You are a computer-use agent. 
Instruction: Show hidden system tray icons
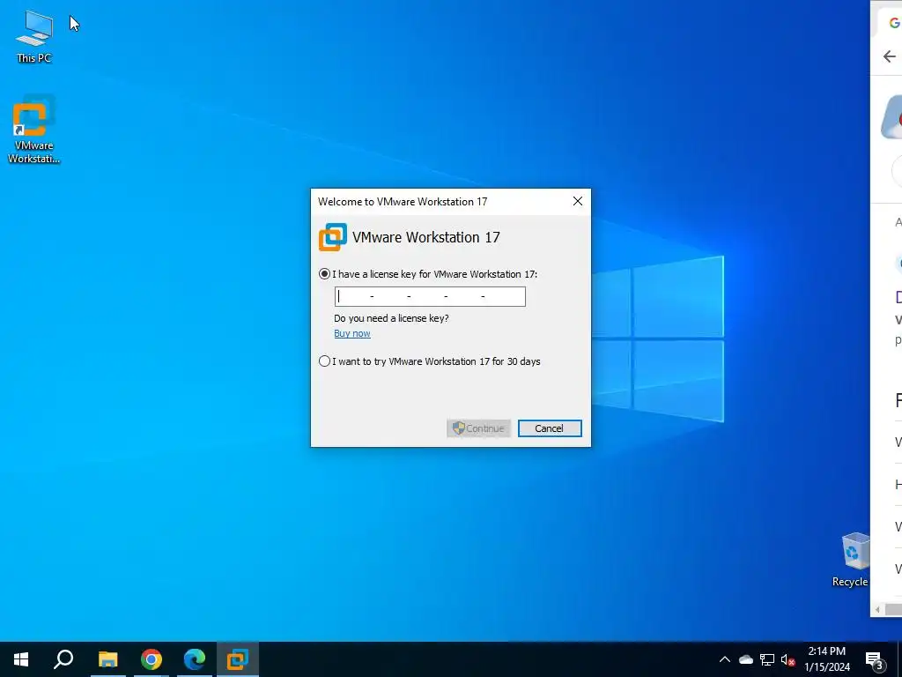[x=725, y=659]
